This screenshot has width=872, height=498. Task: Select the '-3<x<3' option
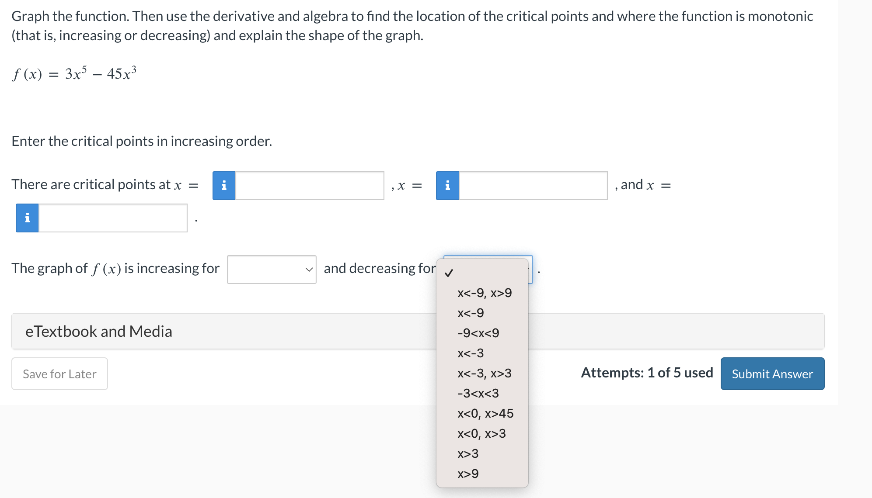coord(478,393)
